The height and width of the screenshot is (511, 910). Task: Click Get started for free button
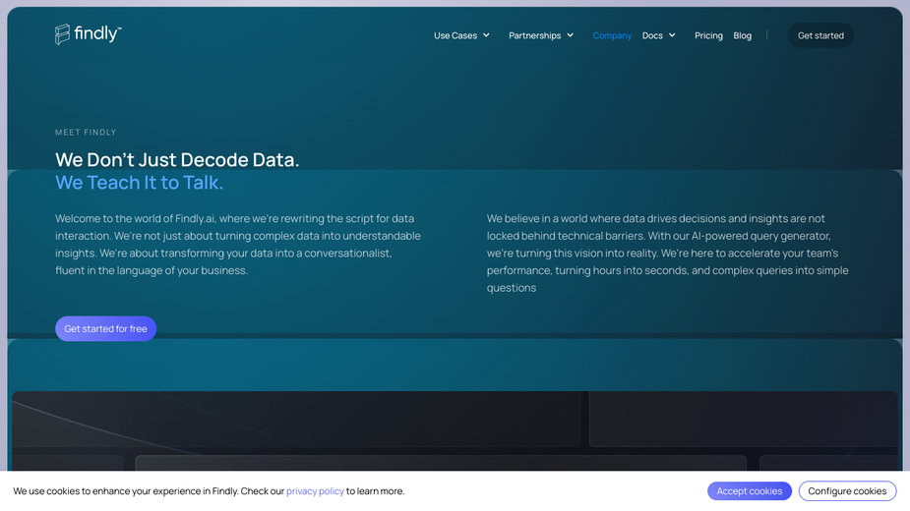(x=105, y=328)
